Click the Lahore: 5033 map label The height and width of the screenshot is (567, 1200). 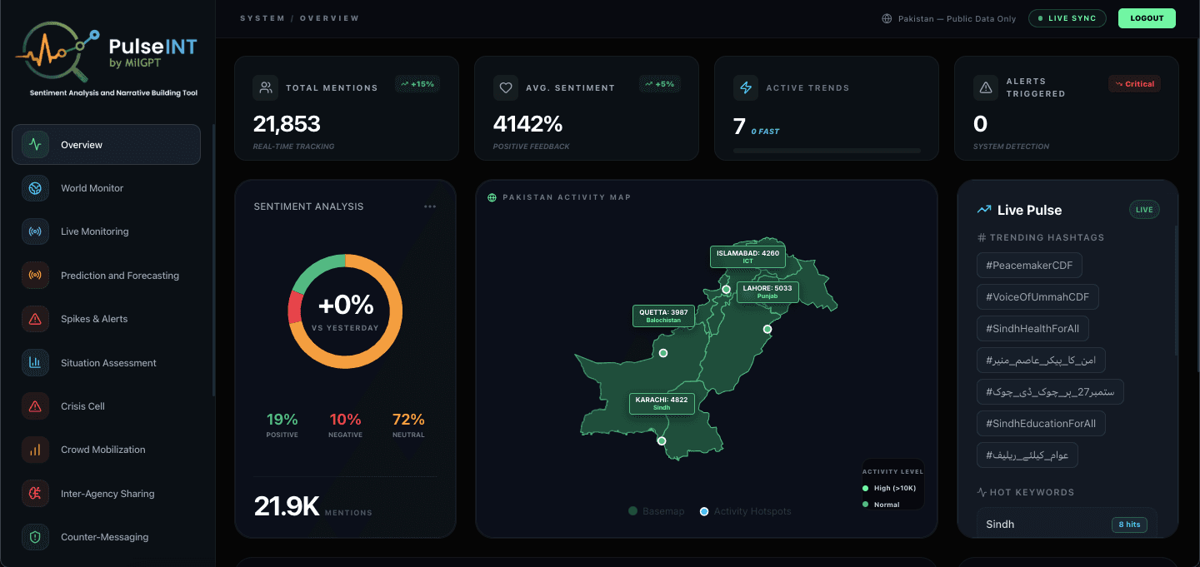click(x=767, y=291)
